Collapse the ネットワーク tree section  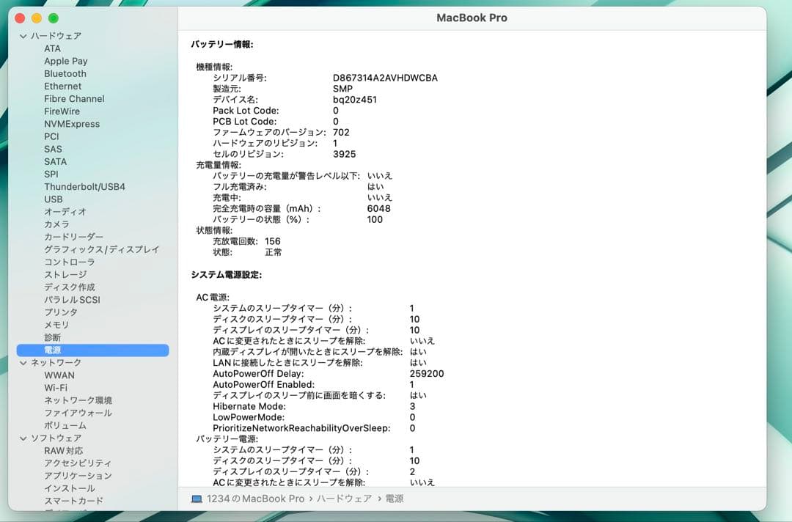pyautogui.click(x=23, y=361)
